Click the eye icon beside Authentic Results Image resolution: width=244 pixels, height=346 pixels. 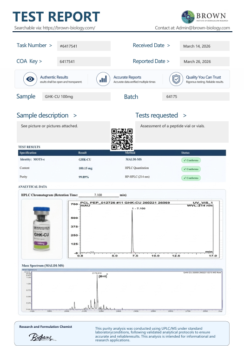coord(30,79)
